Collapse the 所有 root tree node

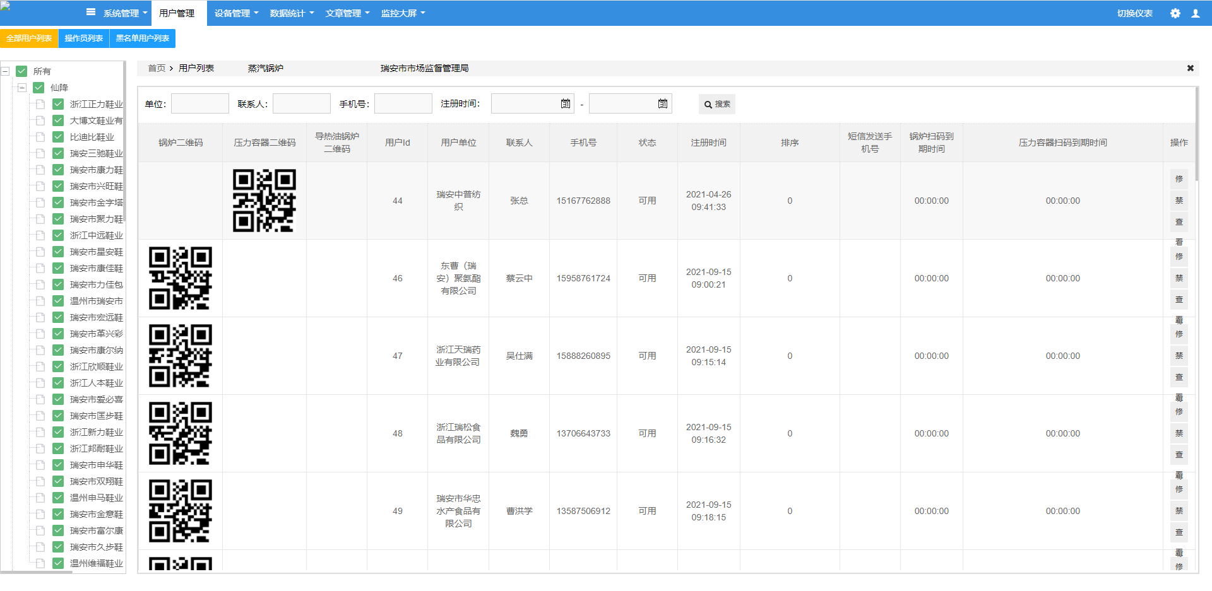5,71
